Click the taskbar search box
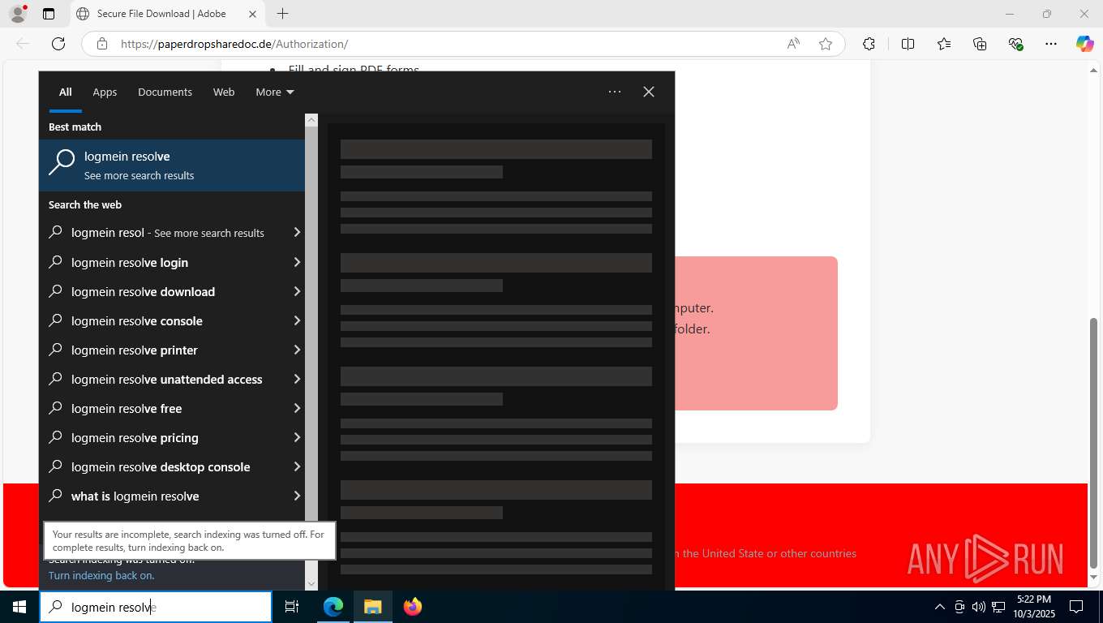Screen dimensions: 1103x623 click(156, 607)
